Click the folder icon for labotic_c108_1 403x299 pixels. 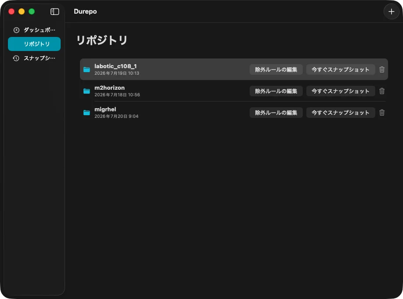(87, 69)
